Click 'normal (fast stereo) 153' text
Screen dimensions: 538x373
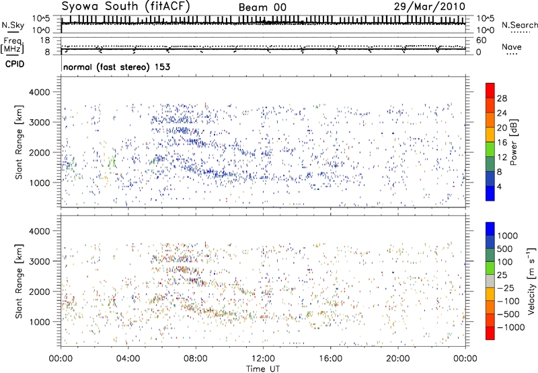click(x=116, y=67)
